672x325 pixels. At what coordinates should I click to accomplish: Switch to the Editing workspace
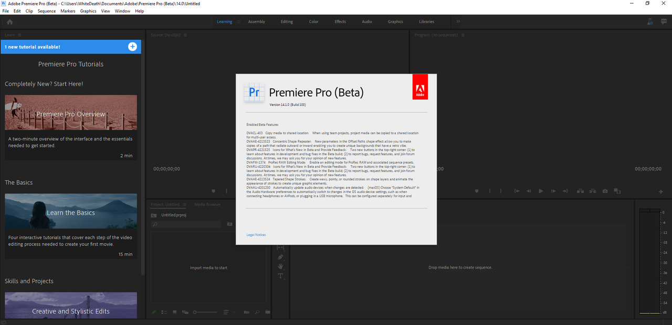pos(287,21)
